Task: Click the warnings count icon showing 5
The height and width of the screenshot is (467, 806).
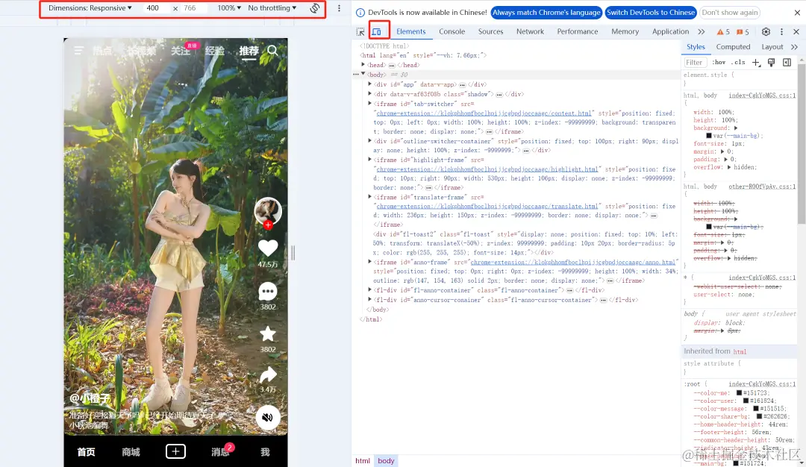Action: click(x=723, y=32)
